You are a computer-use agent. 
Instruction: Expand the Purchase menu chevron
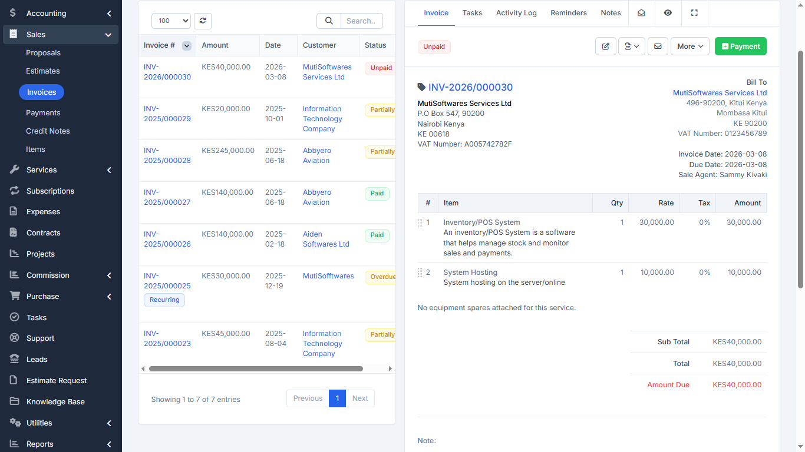coord(109,297)
